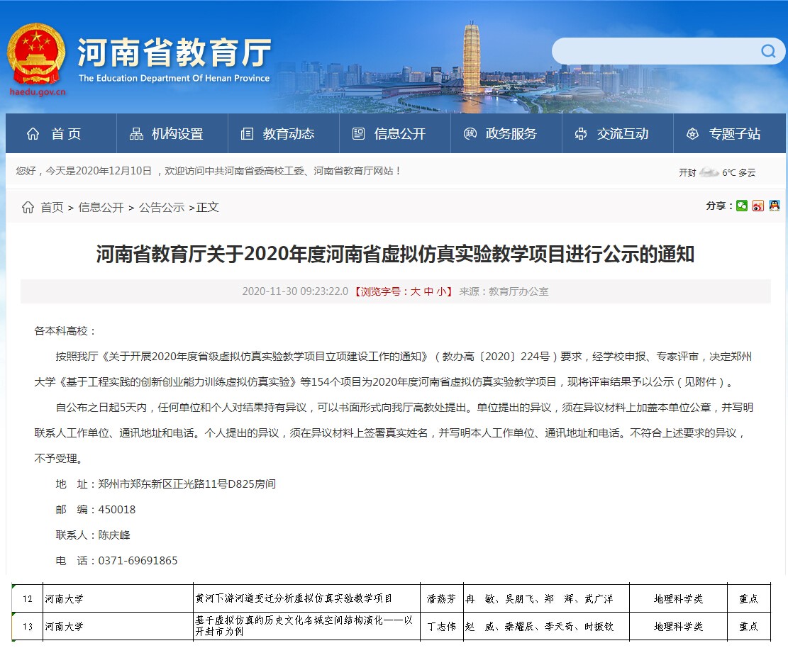Viewport: 788px width, 670px height.
Task: Go to 交流互动 section
Action: tap(611, 134)
